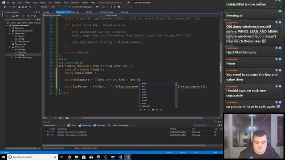This screenshot has width=285, height=160.
Task: Pin the Solution Explorer panel
Action: click(37, 12)
